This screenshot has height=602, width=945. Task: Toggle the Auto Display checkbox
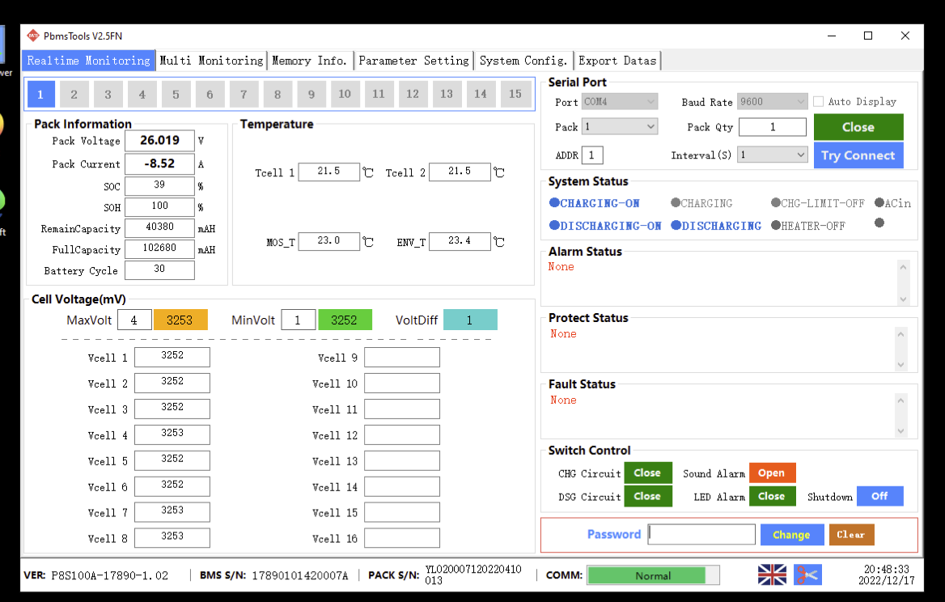pyautogui.click(x=819, y=101)
